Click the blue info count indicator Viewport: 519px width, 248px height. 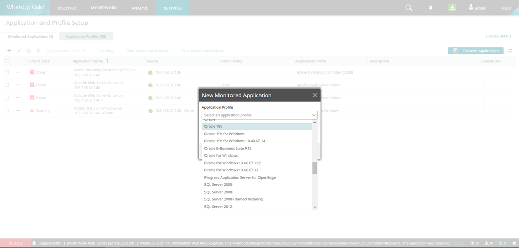[x=502, y=243]
